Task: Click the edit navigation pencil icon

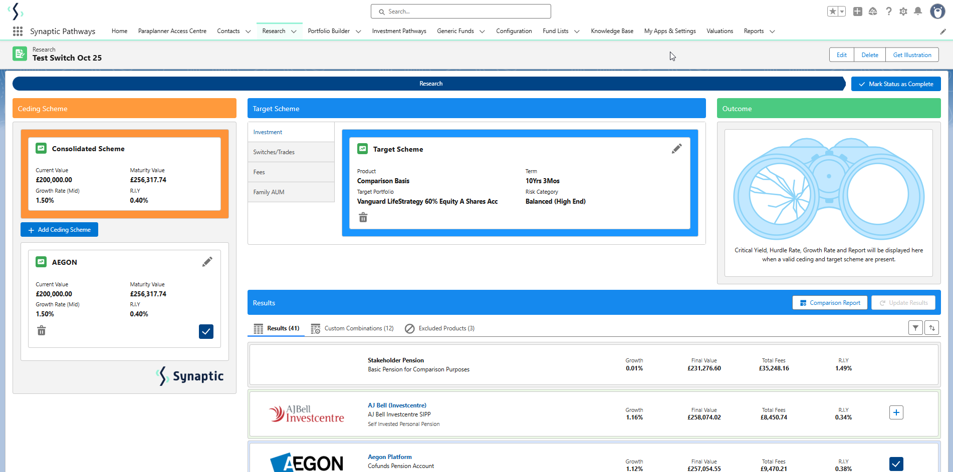Action: [943, 32]
